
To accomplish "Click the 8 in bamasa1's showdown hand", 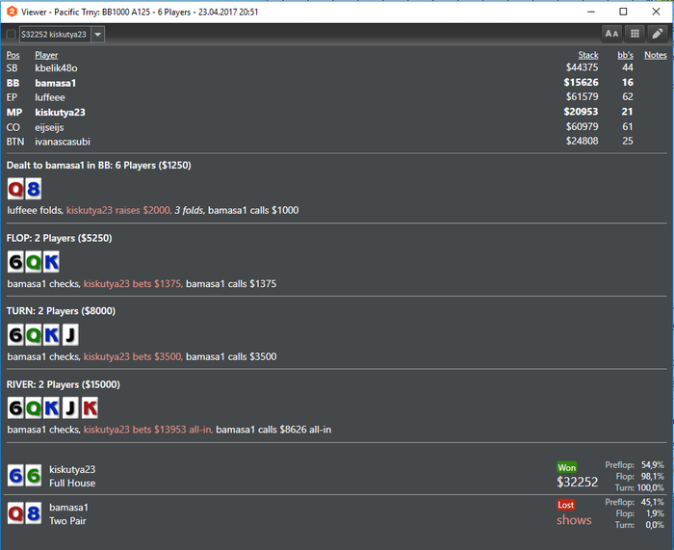I will point(34,513).
